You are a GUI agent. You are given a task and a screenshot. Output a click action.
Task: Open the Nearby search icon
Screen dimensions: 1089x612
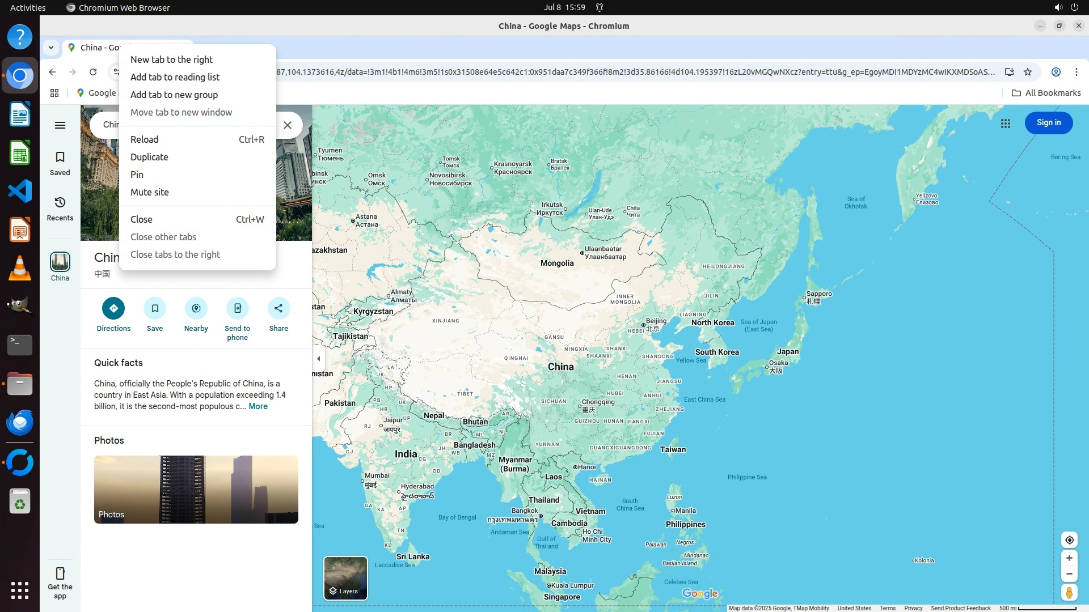196,308
